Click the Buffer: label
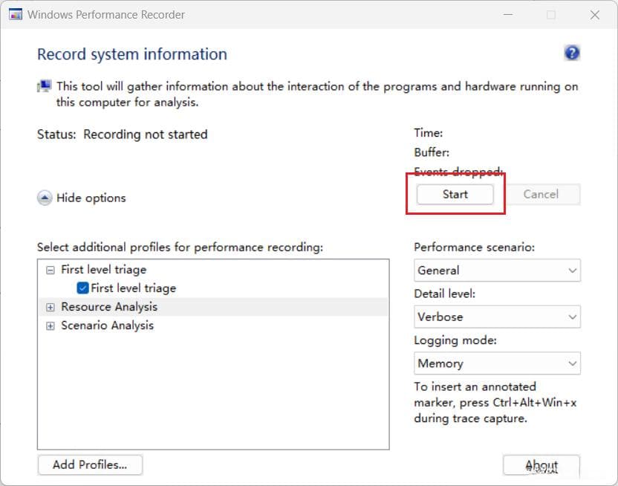 click(x=432, y=152)
